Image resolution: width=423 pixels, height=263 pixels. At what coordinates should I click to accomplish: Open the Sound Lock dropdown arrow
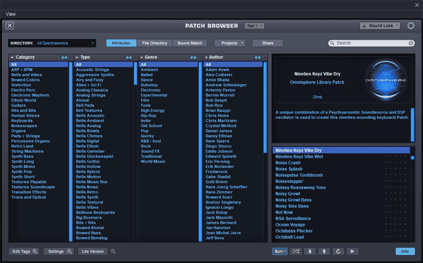(397, 25)
